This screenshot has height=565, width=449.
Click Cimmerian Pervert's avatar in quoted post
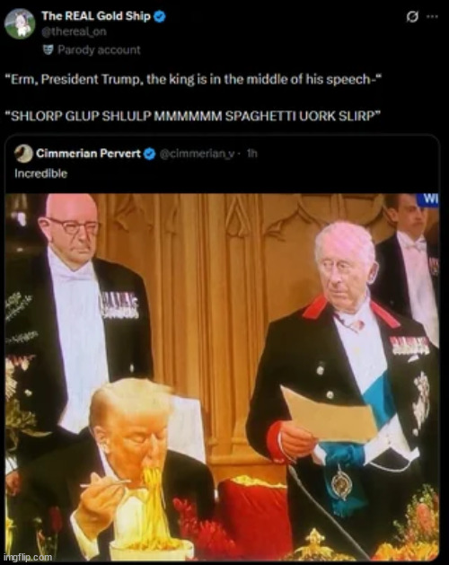coord(23,154)
